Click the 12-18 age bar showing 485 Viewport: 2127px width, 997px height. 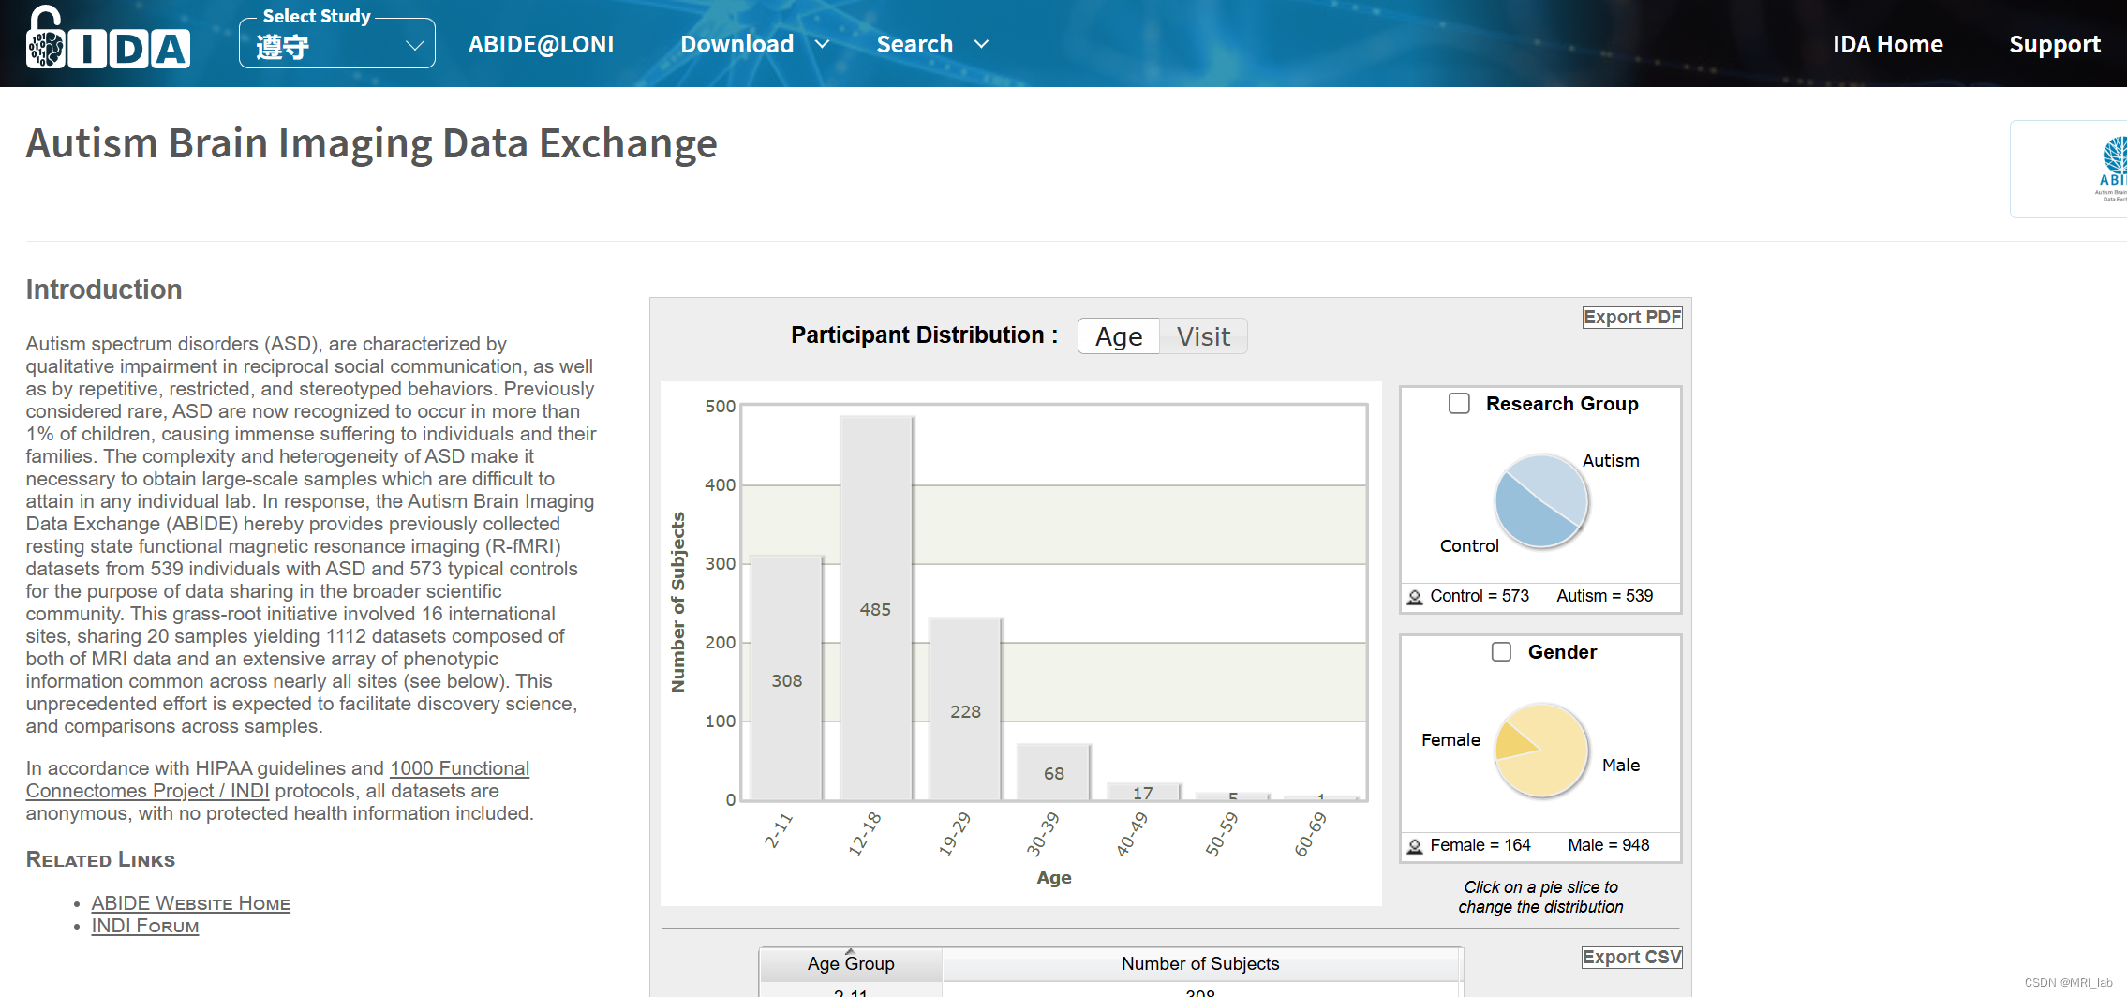pyautogui.click(x=875, y=607)
